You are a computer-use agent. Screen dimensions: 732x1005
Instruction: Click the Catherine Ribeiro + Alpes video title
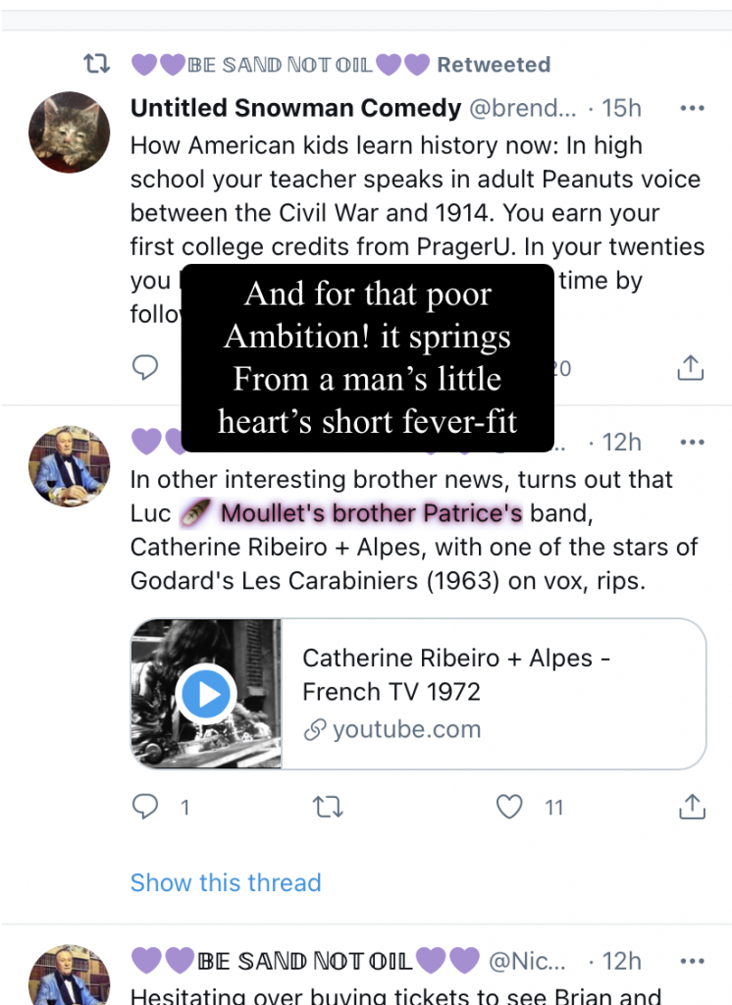pyautogui.click(x=455, y=675)
